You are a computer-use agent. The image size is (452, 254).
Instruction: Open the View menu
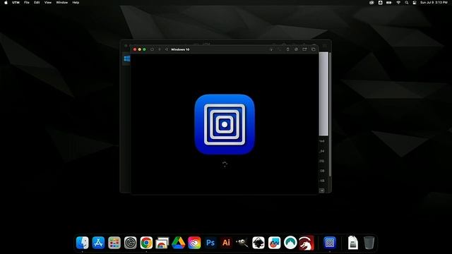pos(48,3)
